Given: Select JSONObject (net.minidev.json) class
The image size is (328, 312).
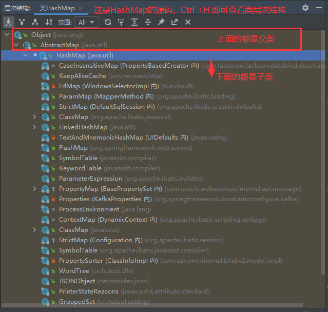Looking at the screenshot, I should click(77, 281).
